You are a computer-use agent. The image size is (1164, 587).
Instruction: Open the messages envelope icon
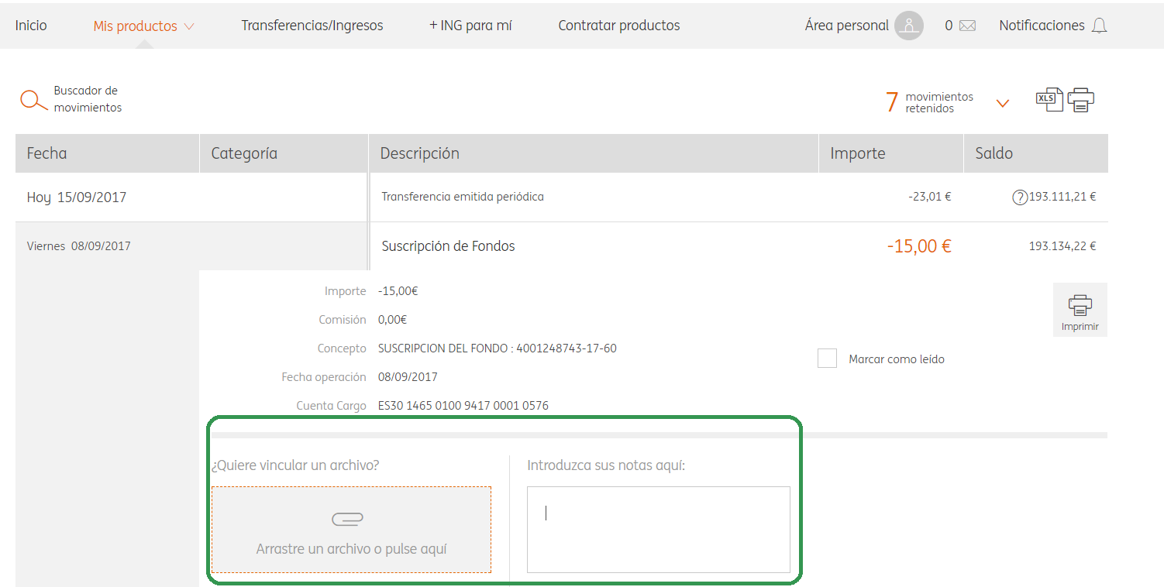click(x=967, y=26)
